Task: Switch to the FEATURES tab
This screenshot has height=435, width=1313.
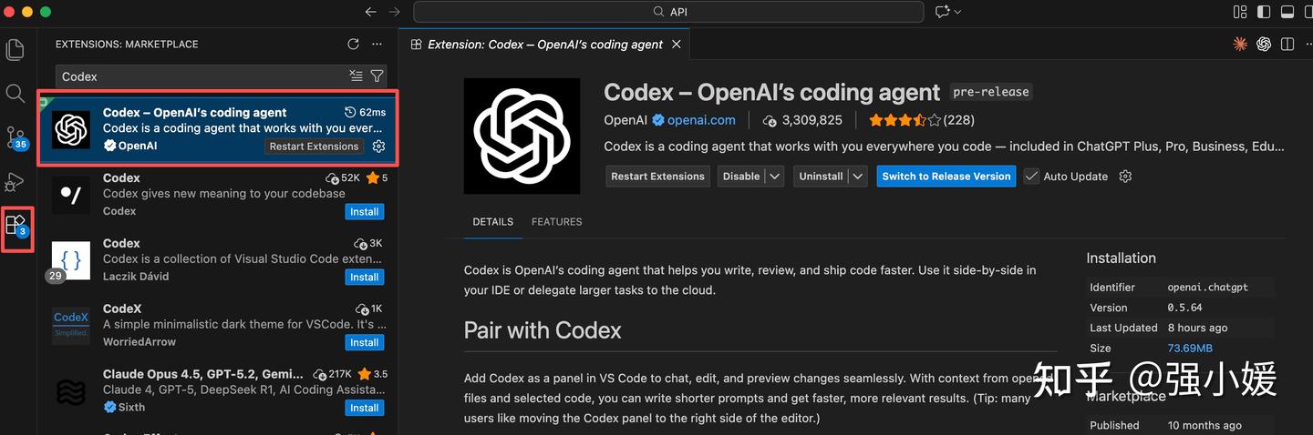Action: coord(556,222)
